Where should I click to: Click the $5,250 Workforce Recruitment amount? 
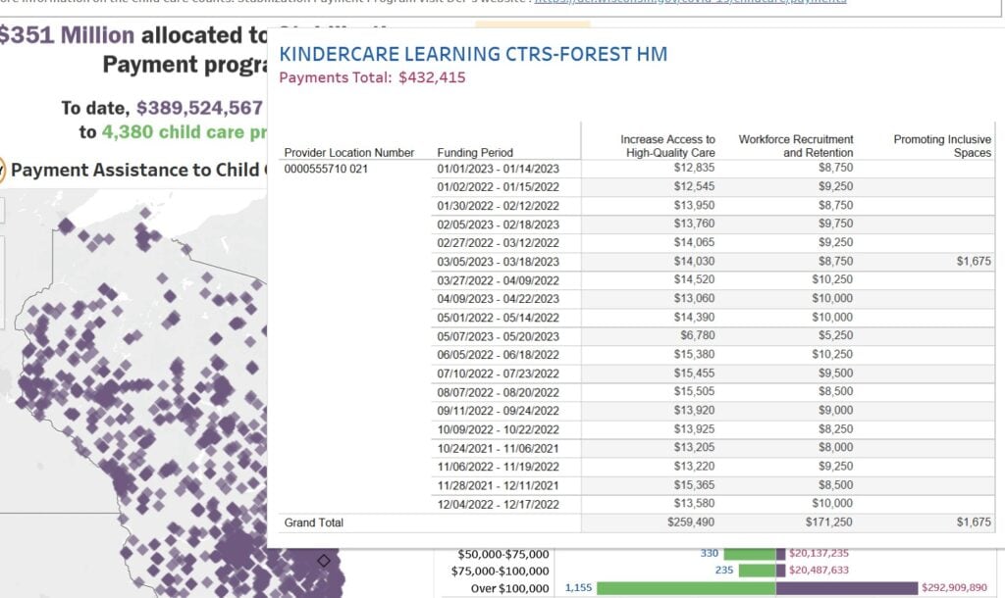[x=836, y=335]
